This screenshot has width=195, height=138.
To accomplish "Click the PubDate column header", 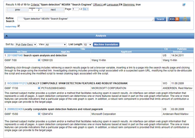I will pyautogui.click(x=182, y=49).
